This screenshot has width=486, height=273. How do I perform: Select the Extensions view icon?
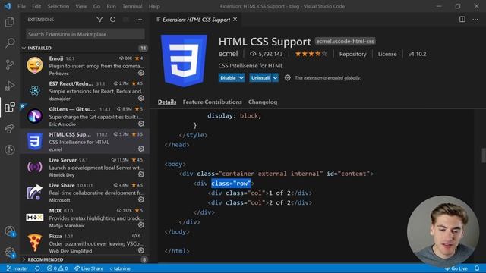tap(10, 107)
